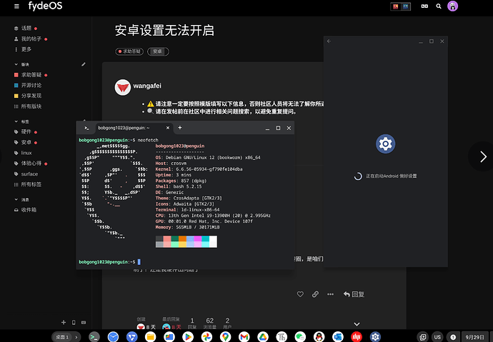The width and height of the screenshot is (493, 342).
Task: Select the 硬件 tag in the sidebar
Action: pyautogui.click(x=26, y=132)
